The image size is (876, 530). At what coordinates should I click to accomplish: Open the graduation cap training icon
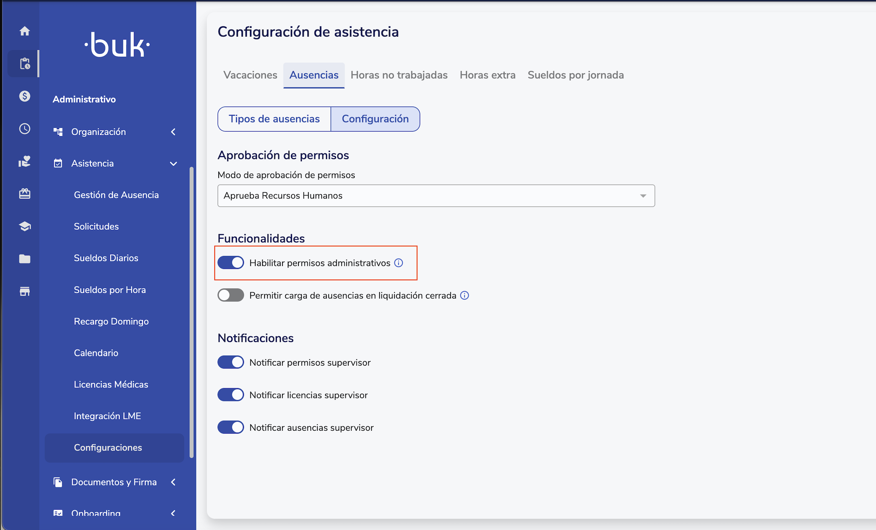pos(25,226)
